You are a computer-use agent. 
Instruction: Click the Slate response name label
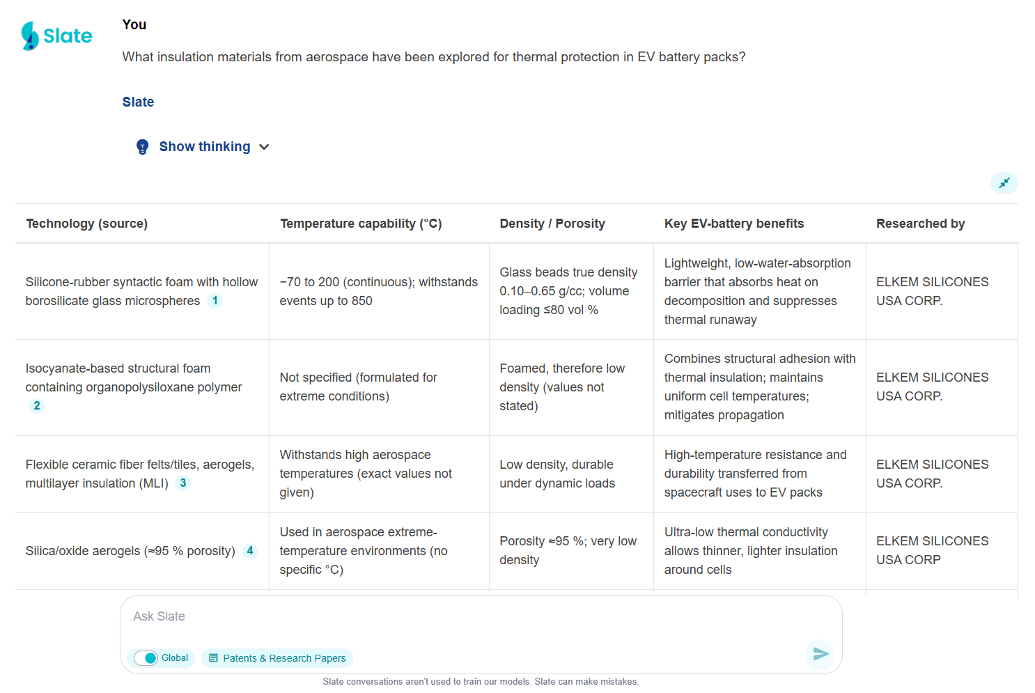pos(138,102)
